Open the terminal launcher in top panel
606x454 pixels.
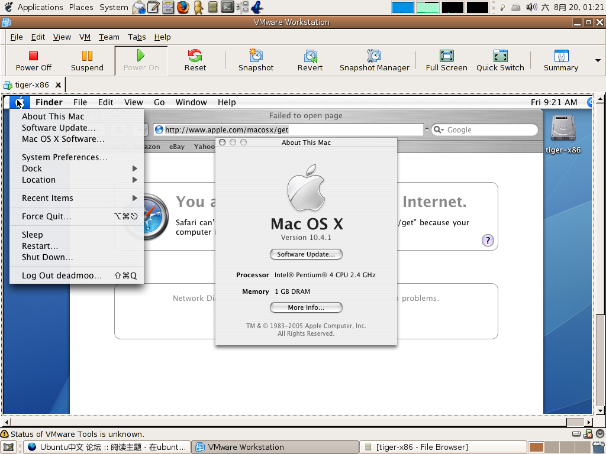(x=227, y=7)
